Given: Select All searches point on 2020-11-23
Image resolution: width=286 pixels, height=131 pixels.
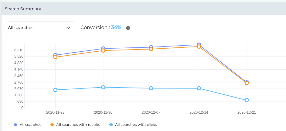Looking at the screenshot, I should point(55,55).
